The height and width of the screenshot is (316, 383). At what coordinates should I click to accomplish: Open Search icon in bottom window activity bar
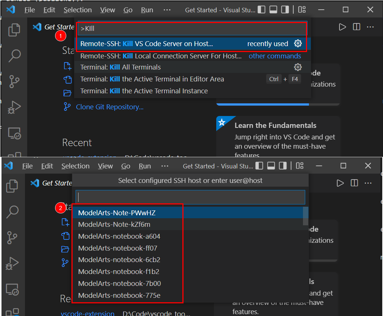[x=12, y=212]
